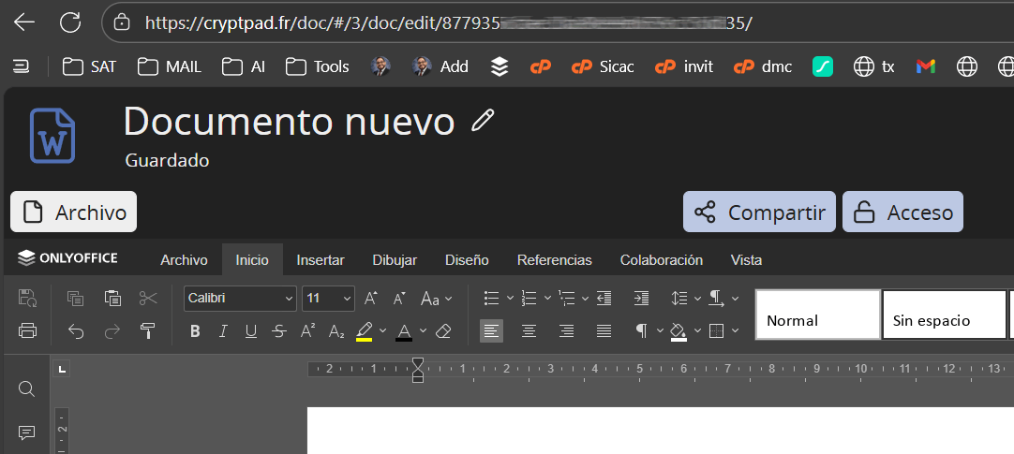This screenshot has height=454, width=1014.
Task: Click the Print icon in the toolbar
Action: point(27,330)
